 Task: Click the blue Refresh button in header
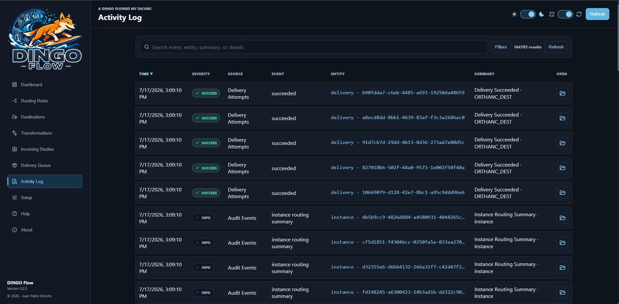(597, 14)
